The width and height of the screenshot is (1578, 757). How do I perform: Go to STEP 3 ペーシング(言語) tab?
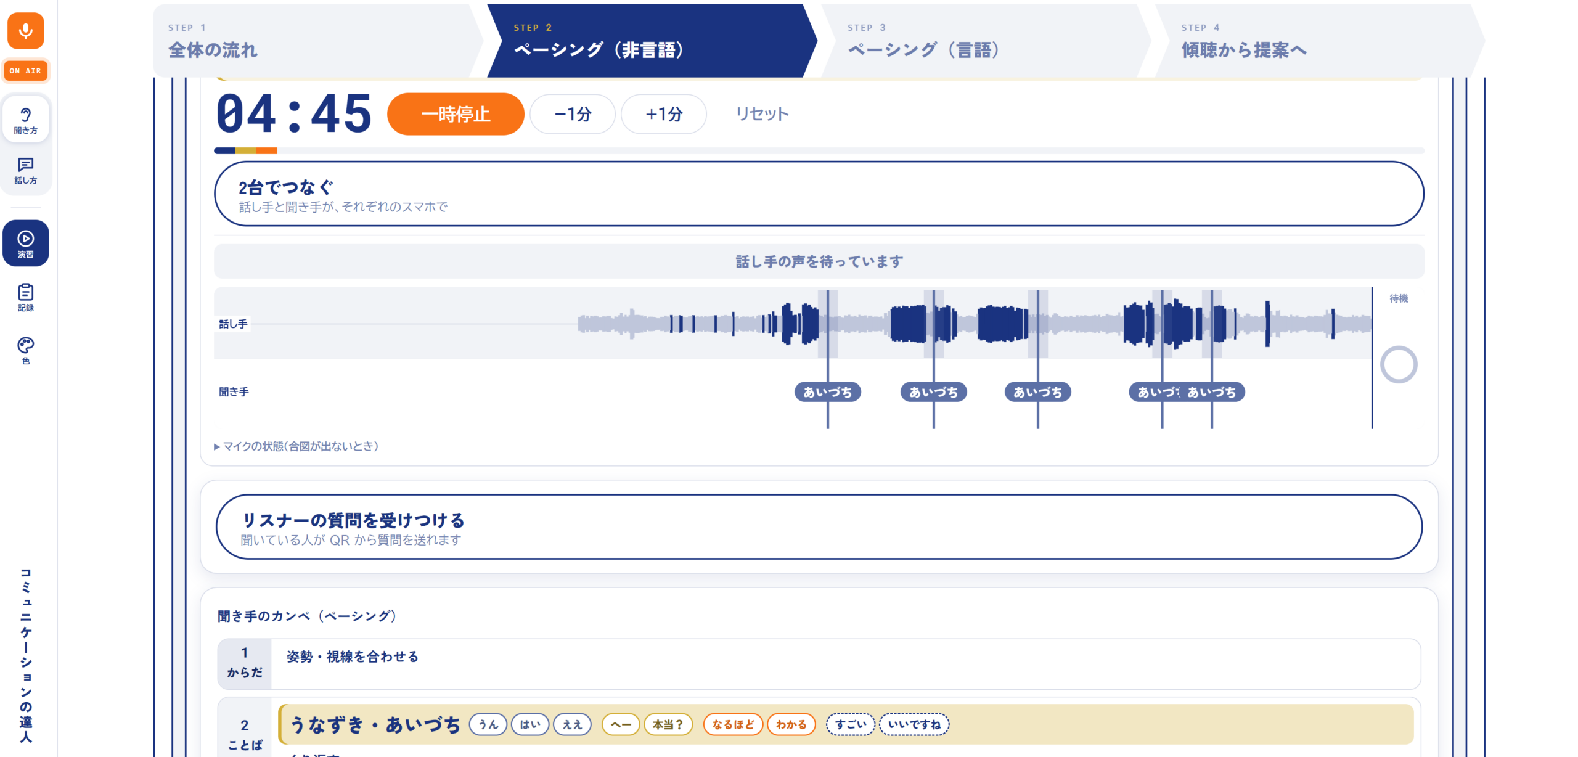tap(986, 41)
